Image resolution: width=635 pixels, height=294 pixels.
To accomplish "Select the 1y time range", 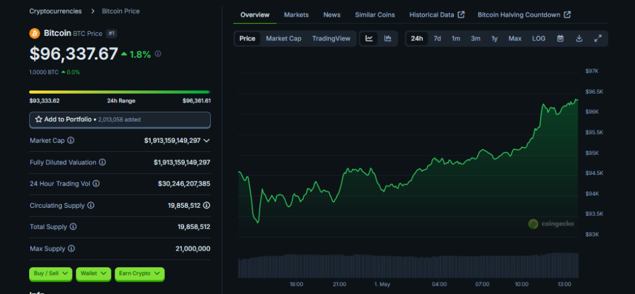I will point(494,38).
